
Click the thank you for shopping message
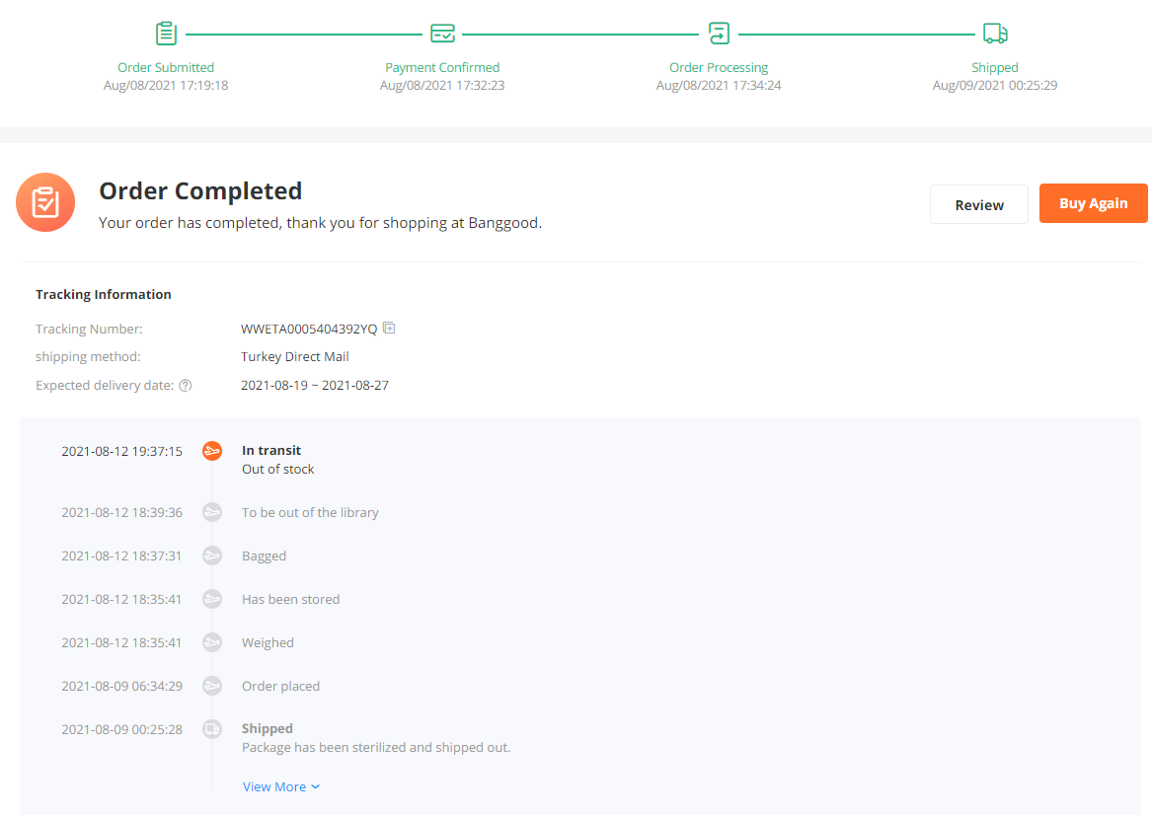[320, 223]
